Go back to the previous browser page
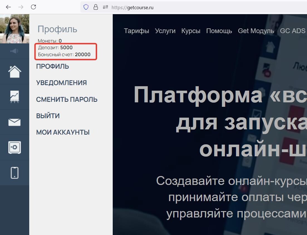This screenshot has height=235, width=307. [x=8, y=7]
